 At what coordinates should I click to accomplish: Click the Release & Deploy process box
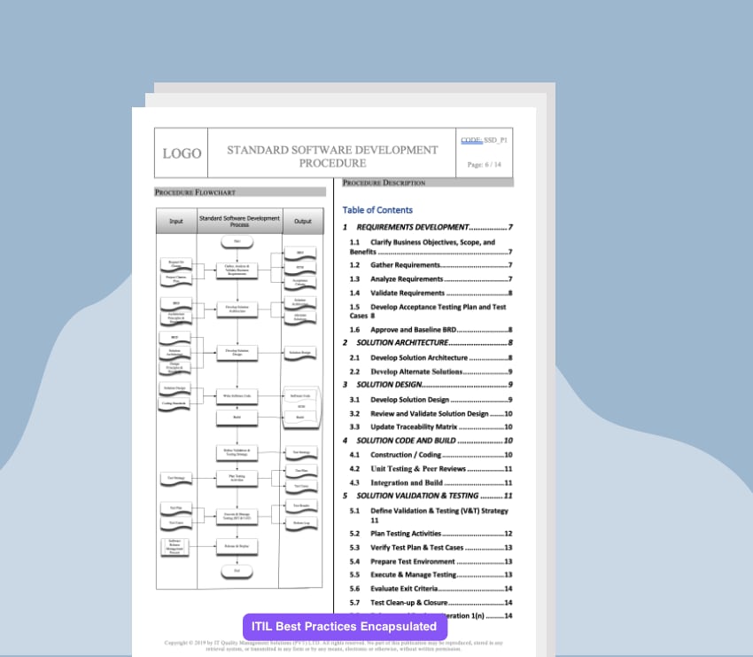pos(237,546)
